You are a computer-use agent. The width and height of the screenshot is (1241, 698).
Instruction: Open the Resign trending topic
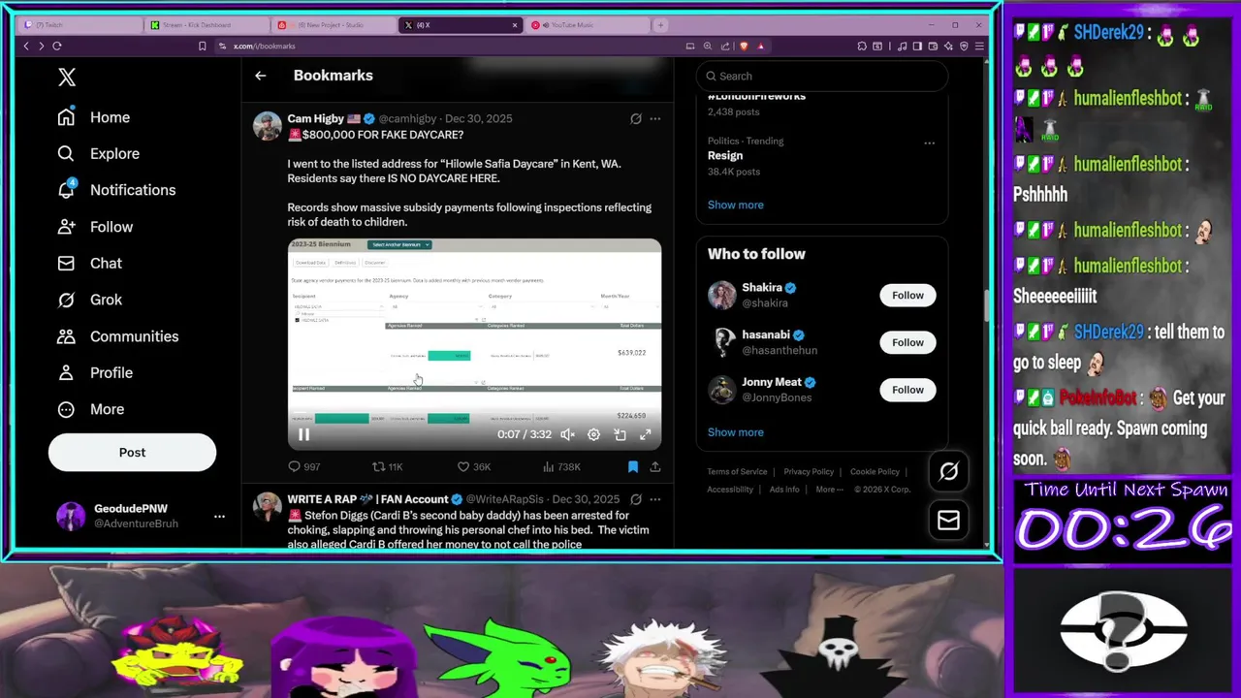point(725,156)
